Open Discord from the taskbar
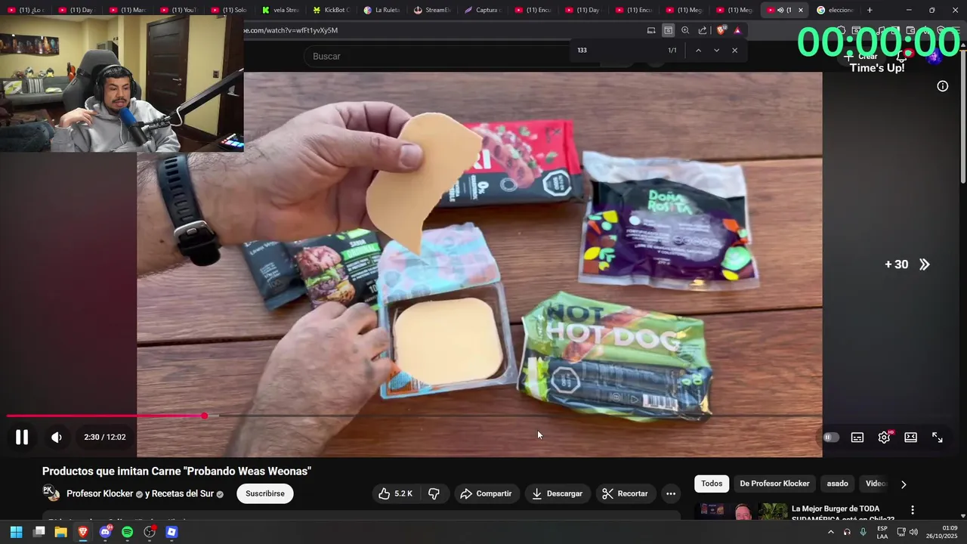The height and width of the screenshot is (544, 967). 105,532
